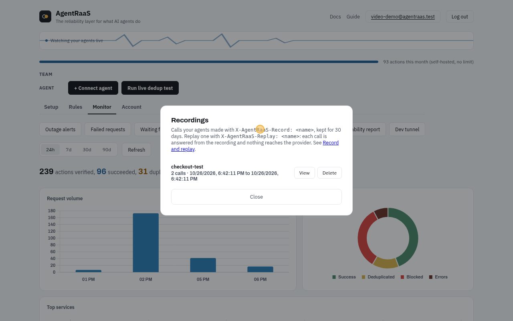513x321 pixels.
Task: Open Outage alerts
Action: pyautogui.click(x=60, y=130)
